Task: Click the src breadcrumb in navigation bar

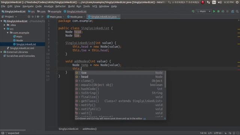Action: point(31,12)
